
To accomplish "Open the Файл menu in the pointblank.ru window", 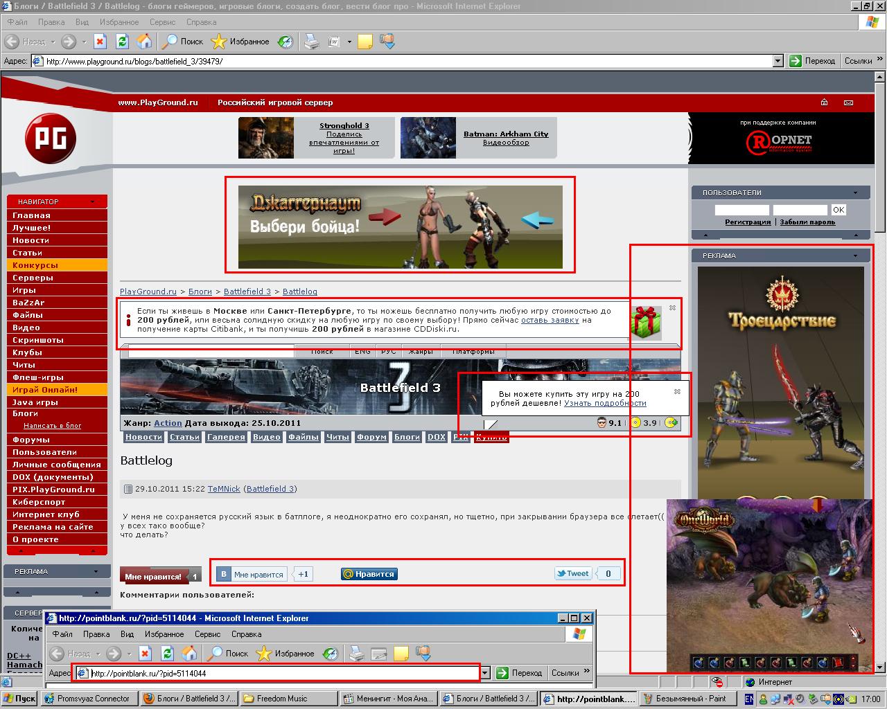I will pyautogui.click(x=62, y=634).
